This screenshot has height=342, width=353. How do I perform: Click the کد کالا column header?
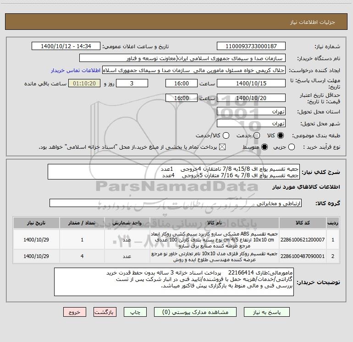pyautogui.click(x=303, y=223)
